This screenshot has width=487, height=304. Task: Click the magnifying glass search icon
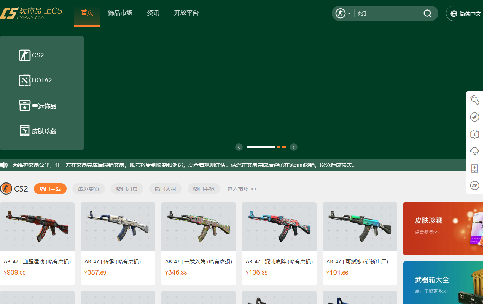tap(428, 14)
